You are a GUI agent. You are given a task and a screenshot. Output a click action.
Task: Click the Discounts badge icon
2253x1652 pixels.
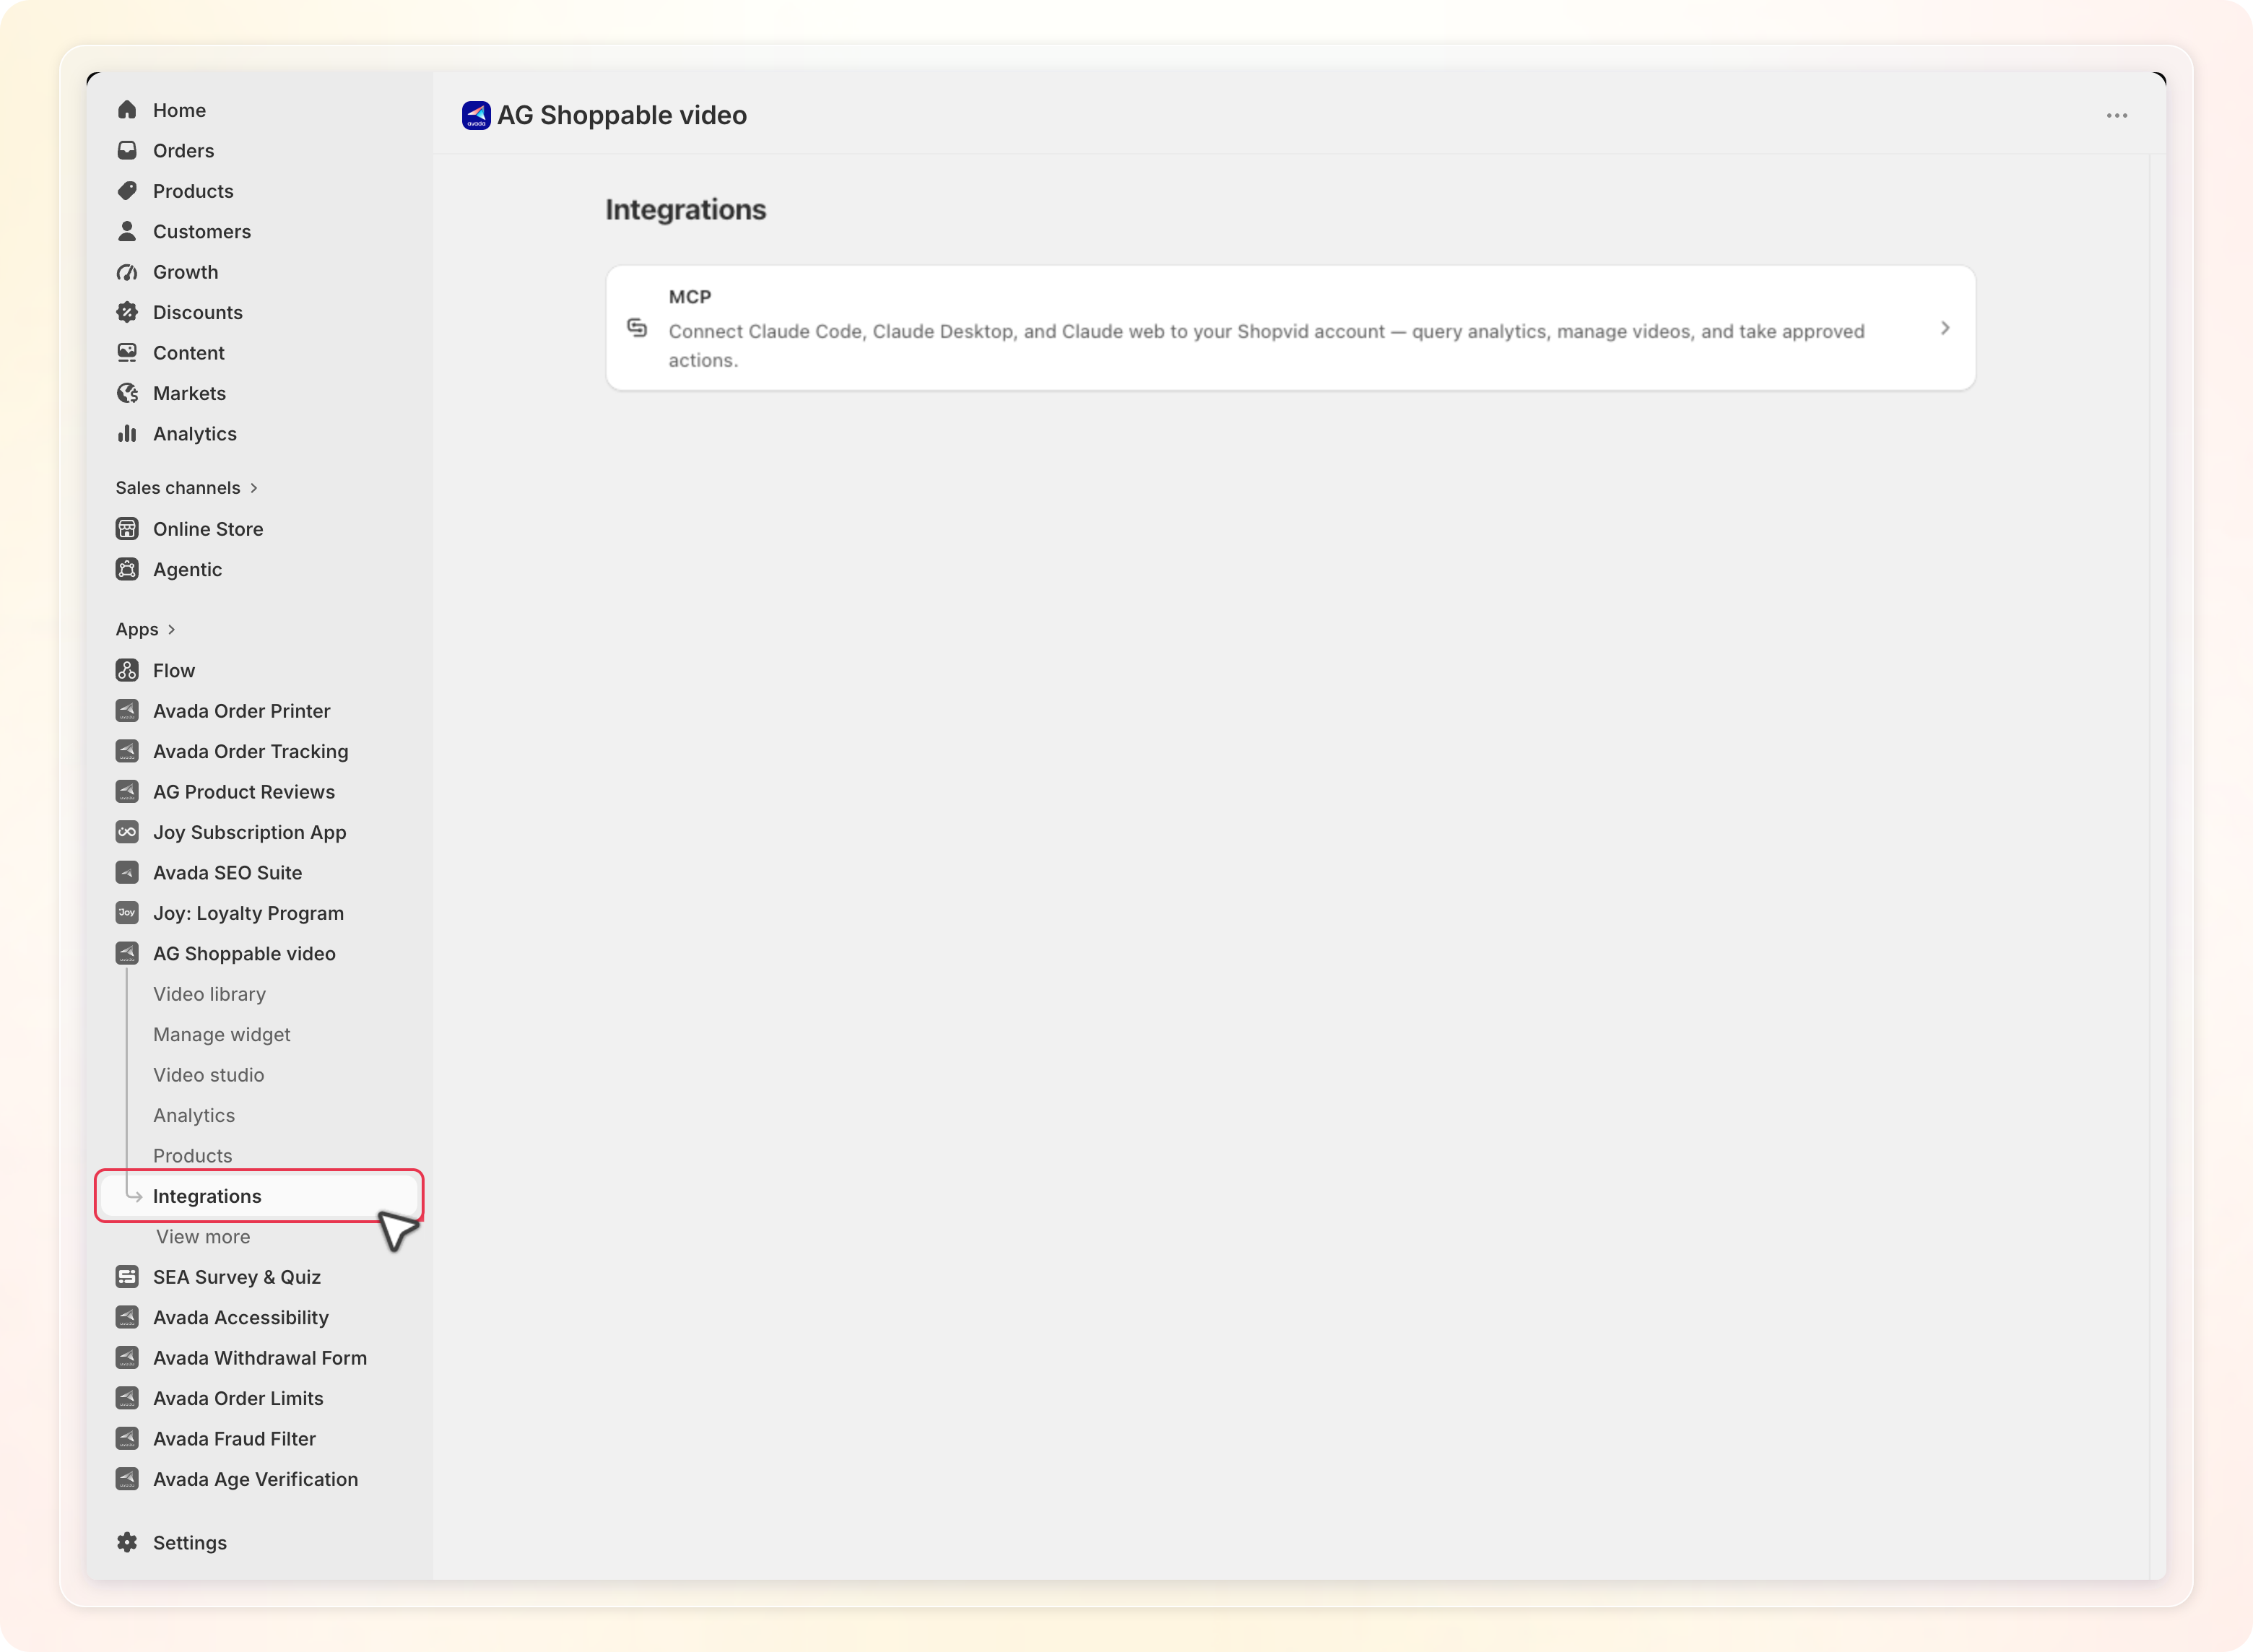tap(127, 312)
